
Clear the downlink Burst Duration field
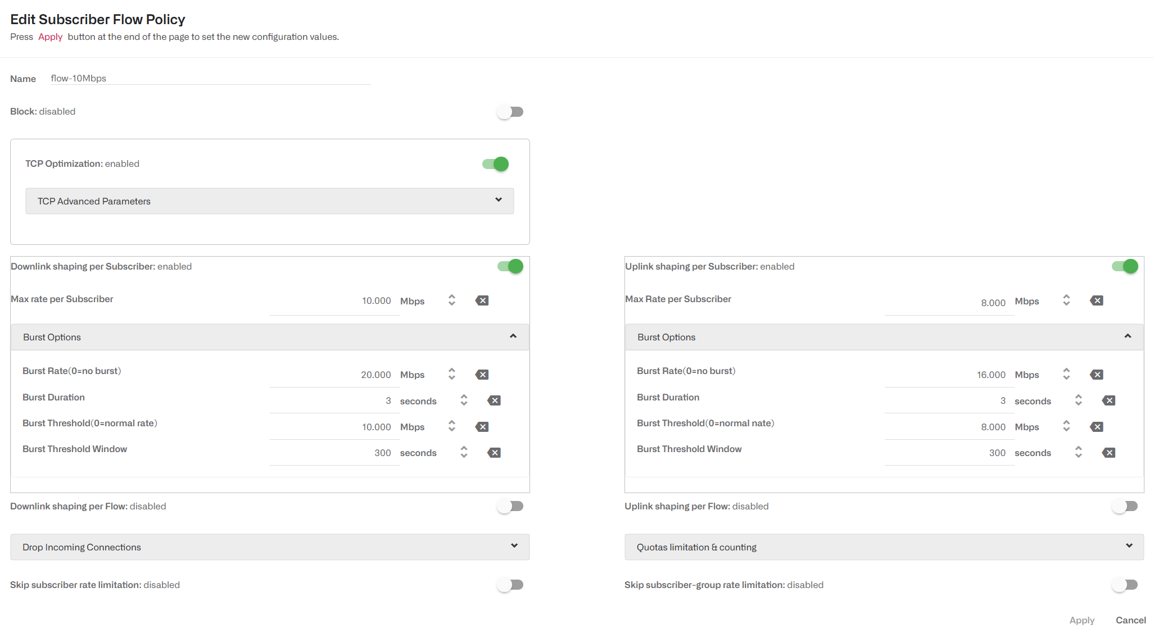coord(494,400)
